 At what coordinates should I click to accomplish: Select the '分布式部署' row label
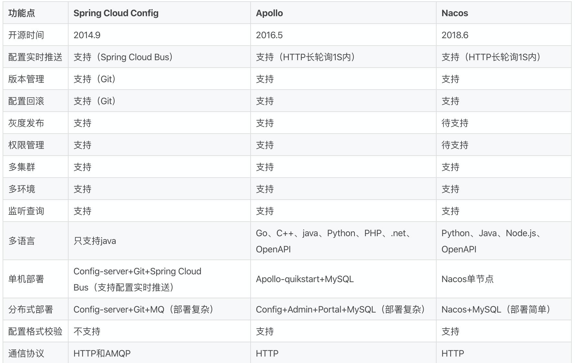tap(36, 309)
